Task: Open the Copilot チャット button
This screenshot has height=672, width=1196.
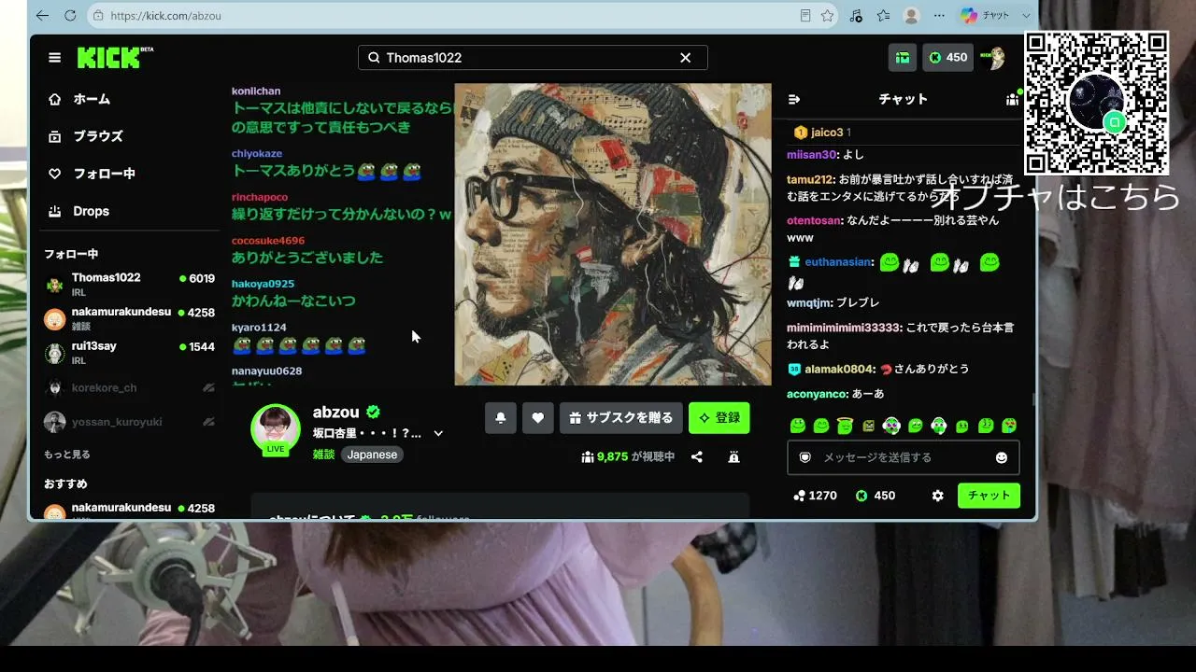Action: pos(985,16)
